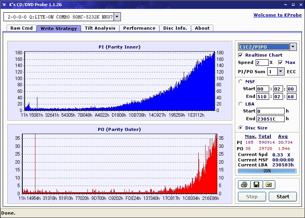Screen dimensions: 305x218
Task: Click the MSF Start seconds field
Action: [278, 89]
